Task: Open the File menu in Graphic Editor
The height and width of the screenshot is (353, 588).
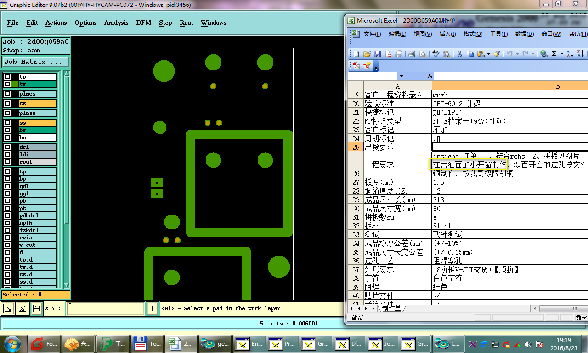Action: (x=13, y=23)
